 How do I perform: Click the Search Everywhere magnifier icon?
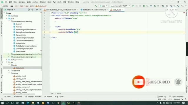pos(182,6)
